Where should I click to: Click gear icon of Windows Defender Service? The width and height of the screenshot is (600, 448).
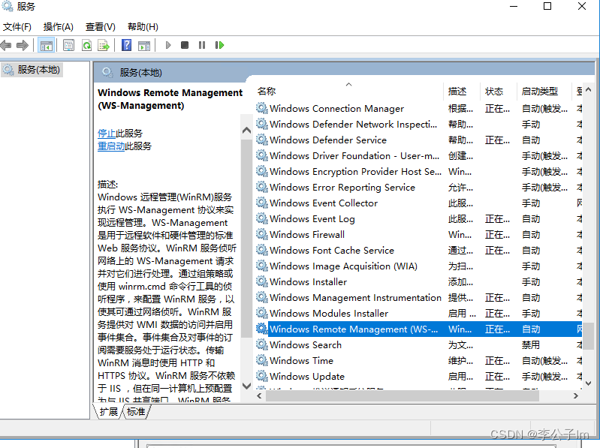[x=262, y=140]
